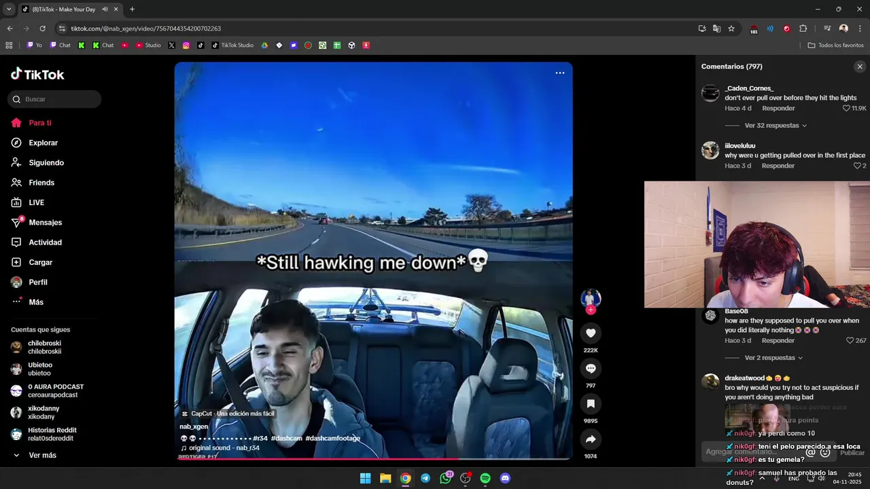Share the video using the arrow icon

591,439
